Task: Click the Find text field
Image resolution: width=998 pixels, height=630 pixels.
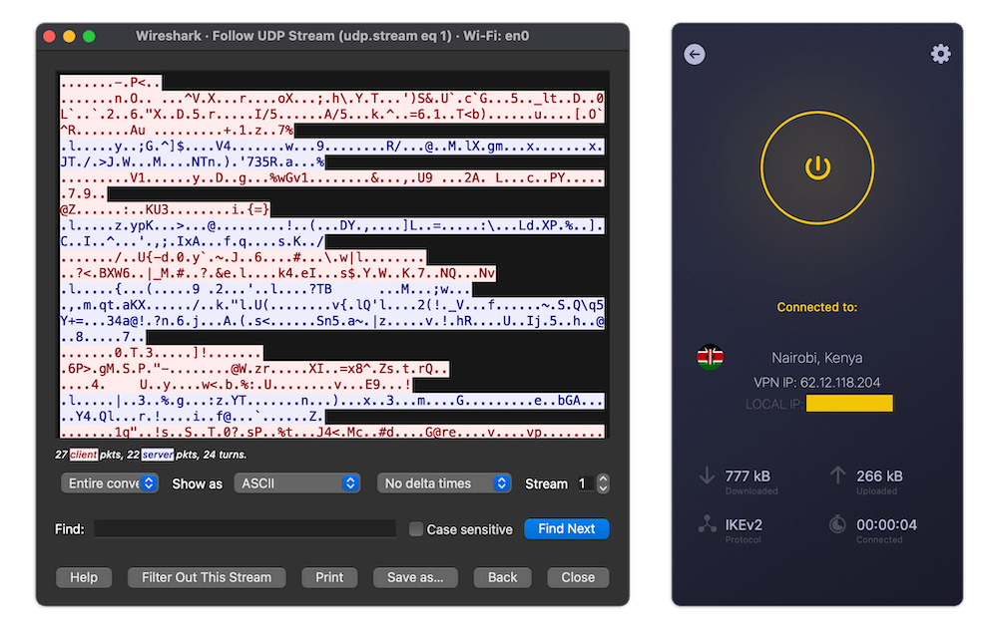Action: 246,529
